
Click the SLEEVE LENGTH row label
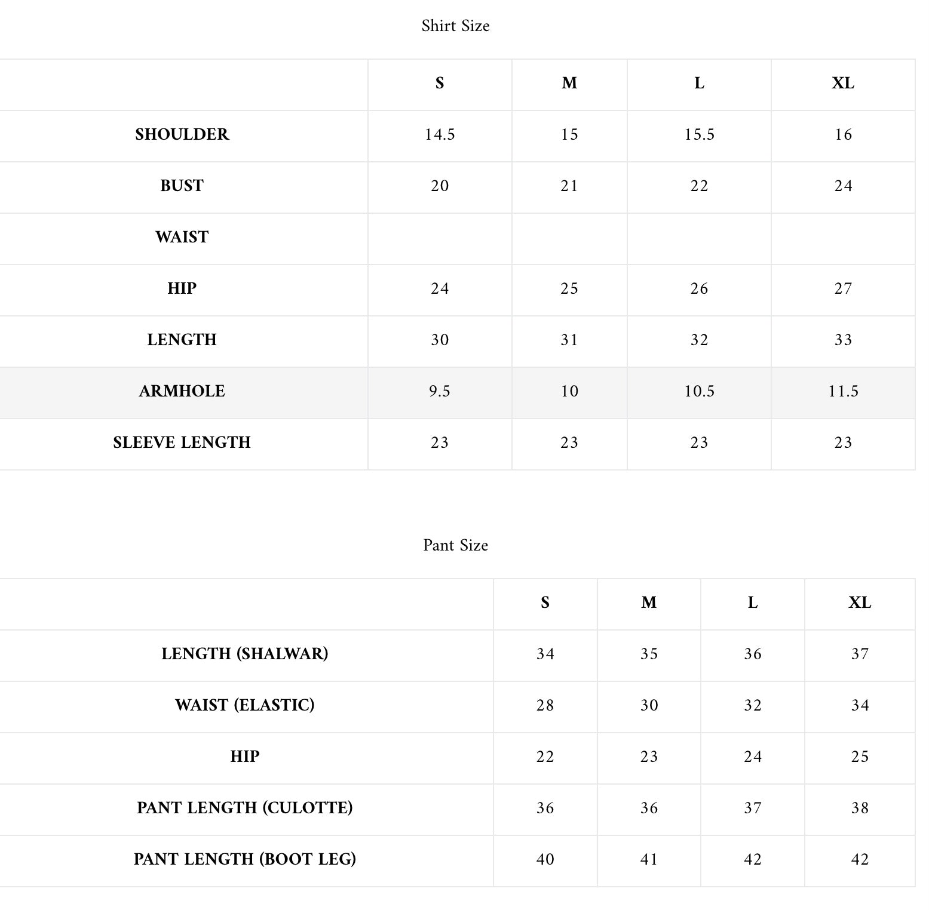coord(182,442)
